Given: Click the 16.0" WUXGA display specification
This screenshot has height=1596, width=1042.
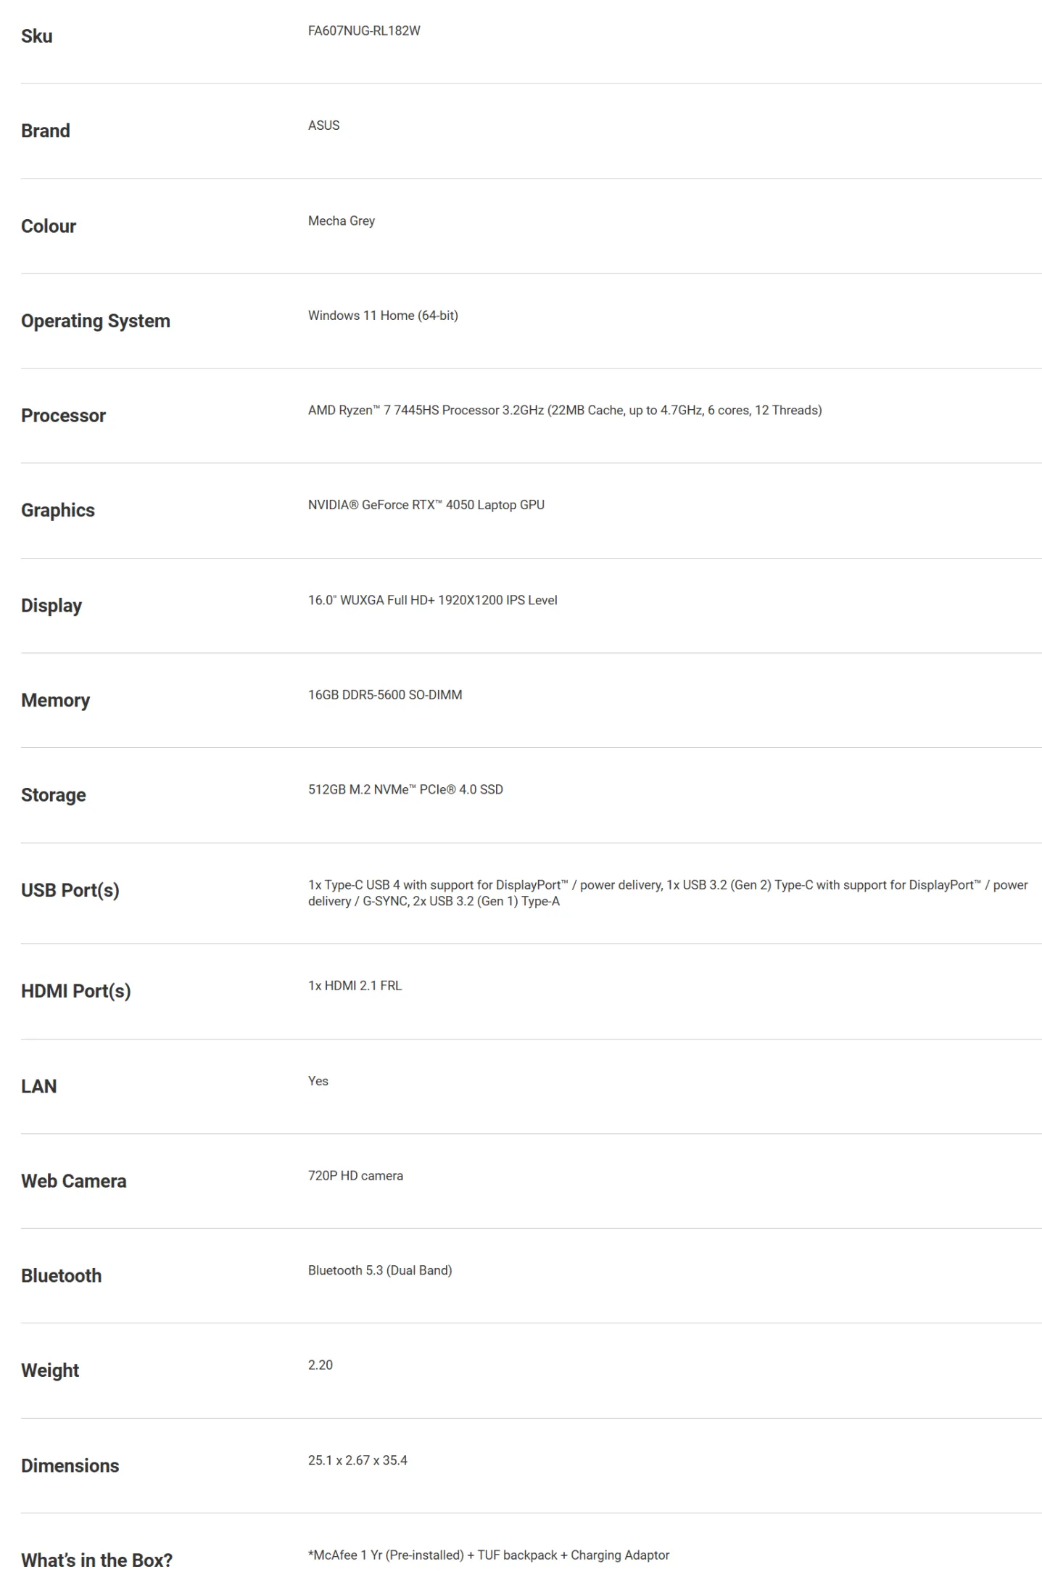Looking at the screenshot, I should (x=432, y=600).
